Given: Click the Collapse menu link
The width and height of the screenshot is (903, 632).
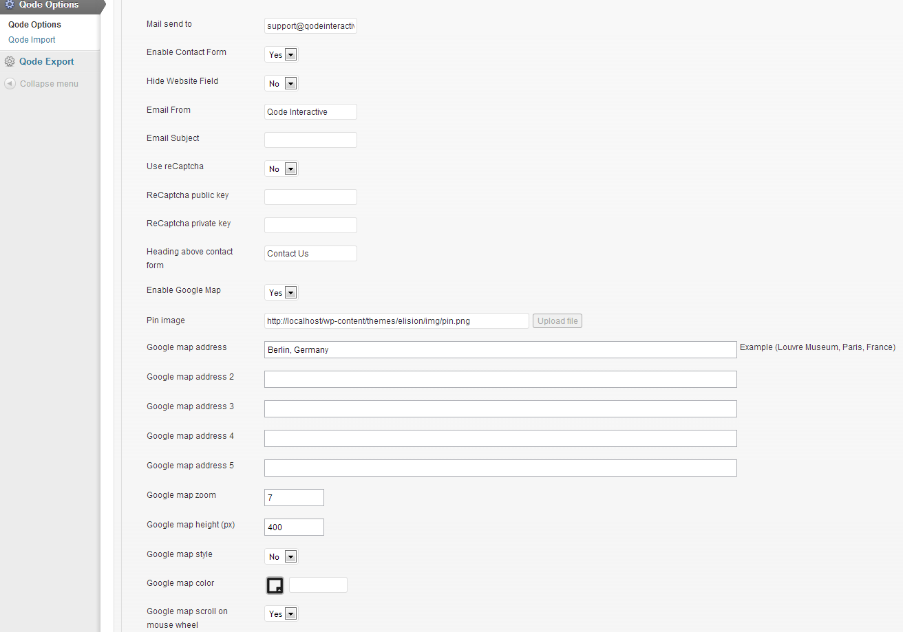Looking at the screenshot, I should pos(49,84).
